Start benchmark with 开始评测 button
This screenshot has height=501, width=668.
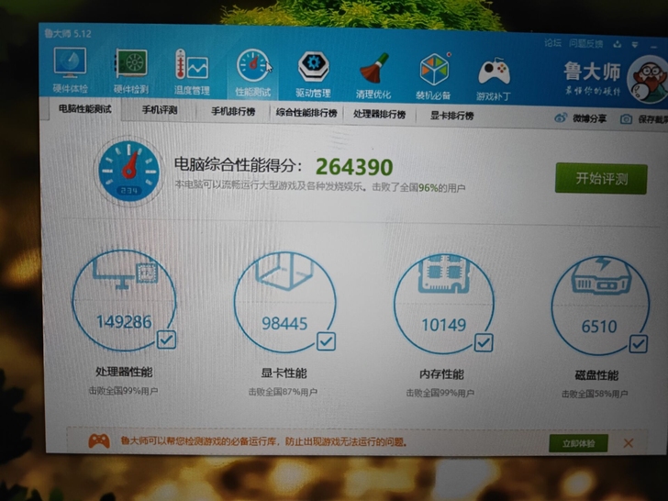pyautogui.click(x=601, y=179)
